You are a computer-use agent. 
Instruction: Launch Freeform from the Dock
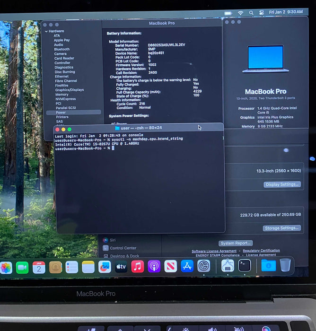point(105,267)
